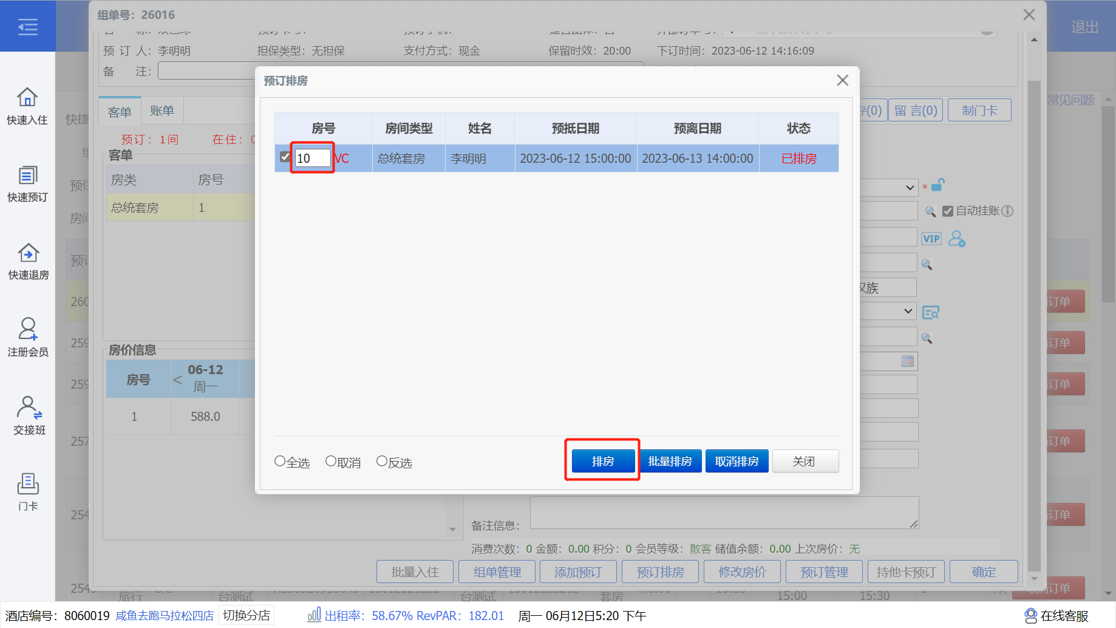Close the 预订排房 dialog

(x=842, y=80)
